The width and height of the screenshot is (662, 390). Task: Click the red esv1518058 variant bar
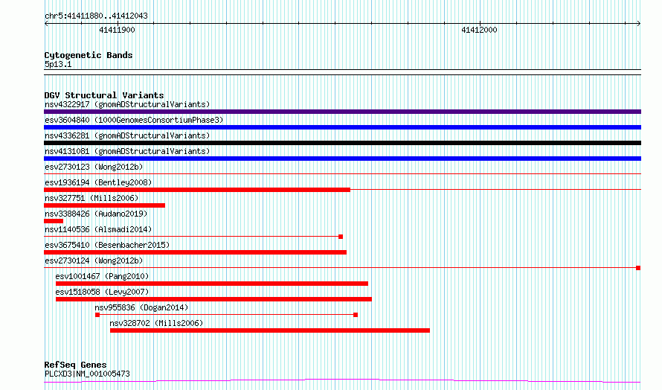click(x=213, y=299)
